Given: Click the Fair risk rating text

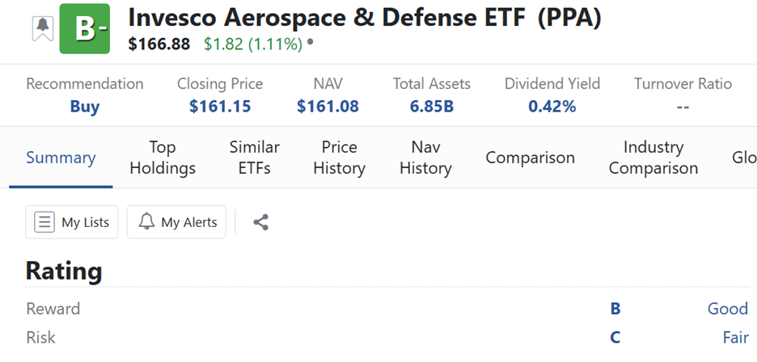Looking at the screenshot, I should pos(734,338).
